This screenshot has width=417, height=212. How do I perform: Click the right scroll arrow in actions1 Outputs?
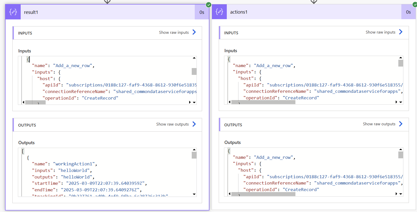[x=396, y=194]
